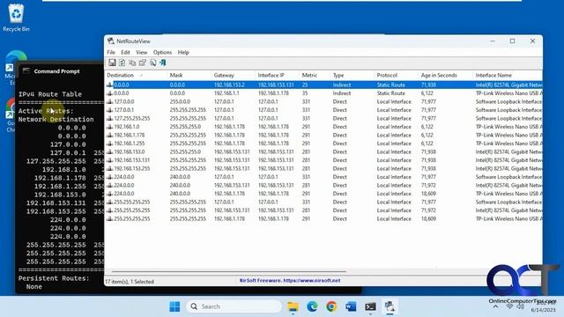Launch Google Chrome from the taskbar
564x317 pixels.
(331, 306)
